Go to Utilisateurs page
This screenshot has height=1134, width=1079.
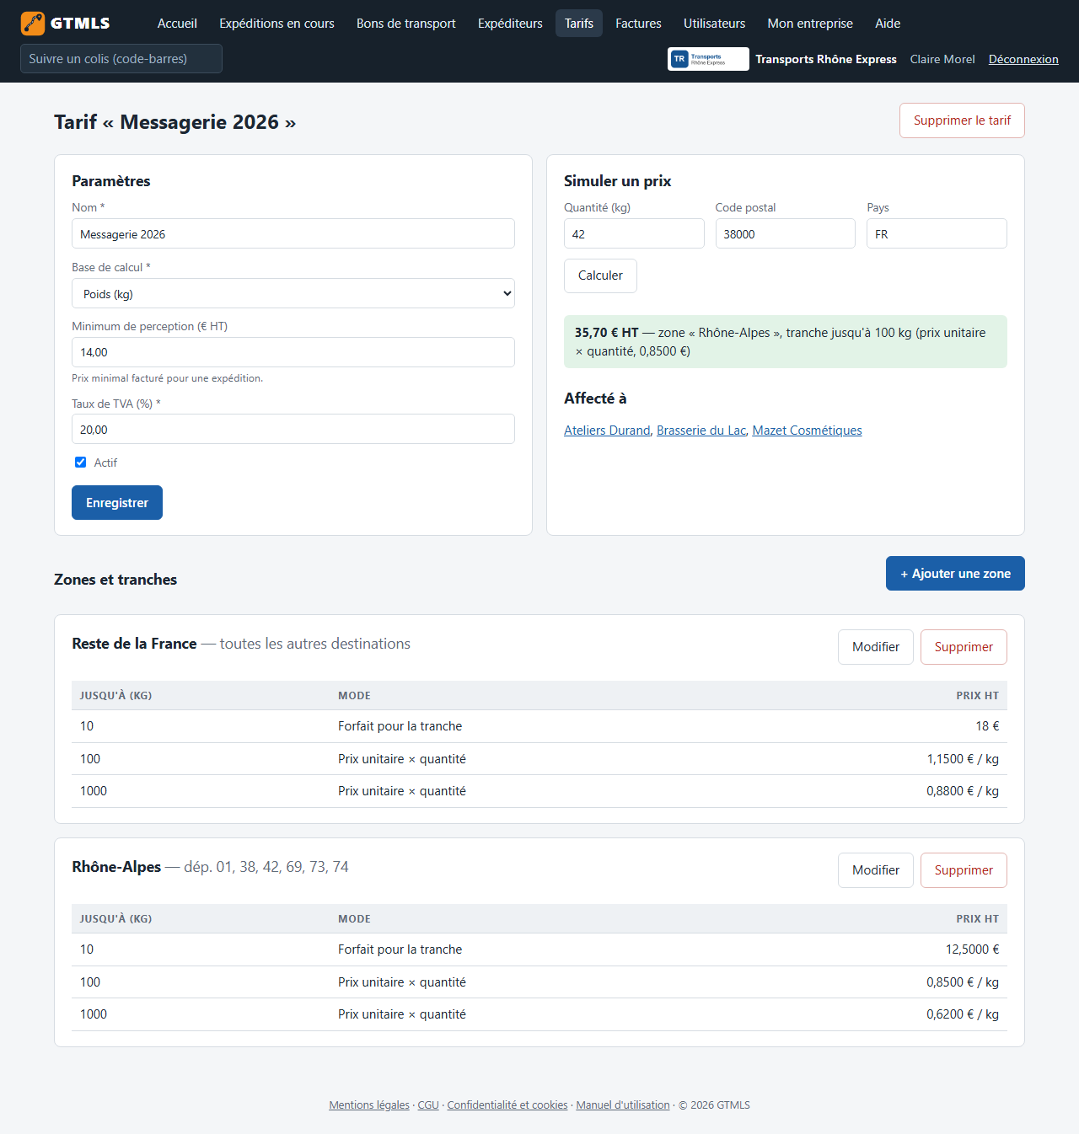pos(714,24)
